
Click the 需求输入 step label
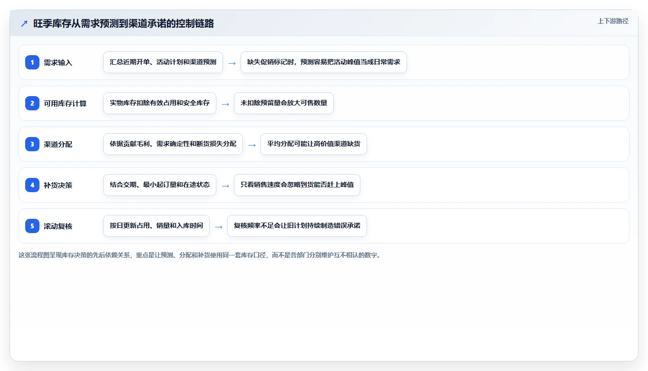pos(58,62)
